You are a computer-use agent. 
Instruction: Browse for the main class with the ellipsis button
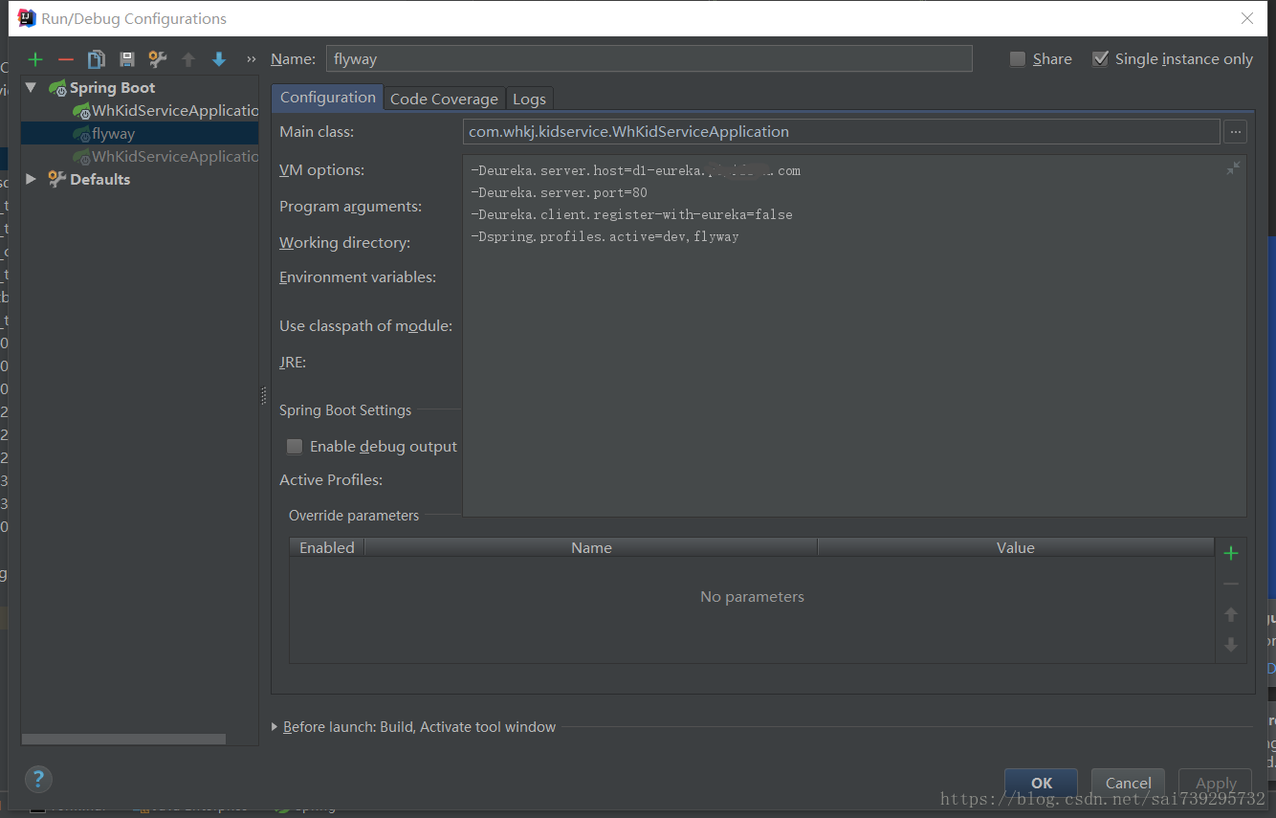click(1235, 131)
